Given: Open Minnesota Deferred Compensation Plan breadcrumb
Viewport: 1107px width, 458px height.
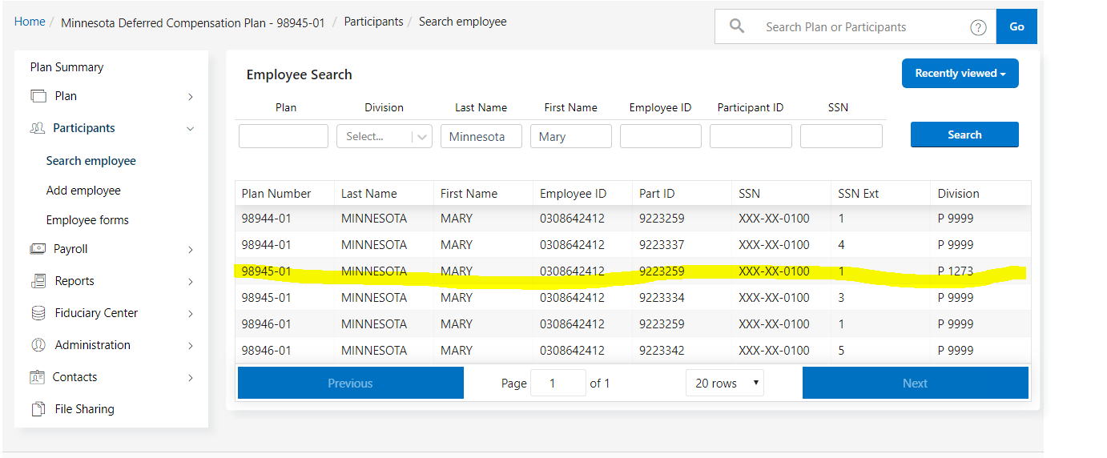Looking at the screenshot, I should [x=193, y=22].
